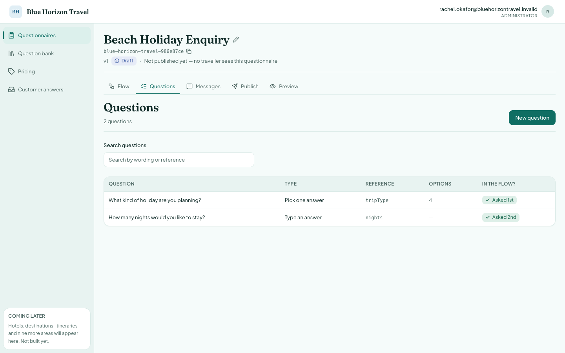
Task: Open the Messages tab
Action: coord(203,86)
